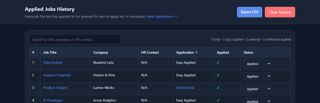Click the N/A contact for Lumen Works

tap(144, 88)
